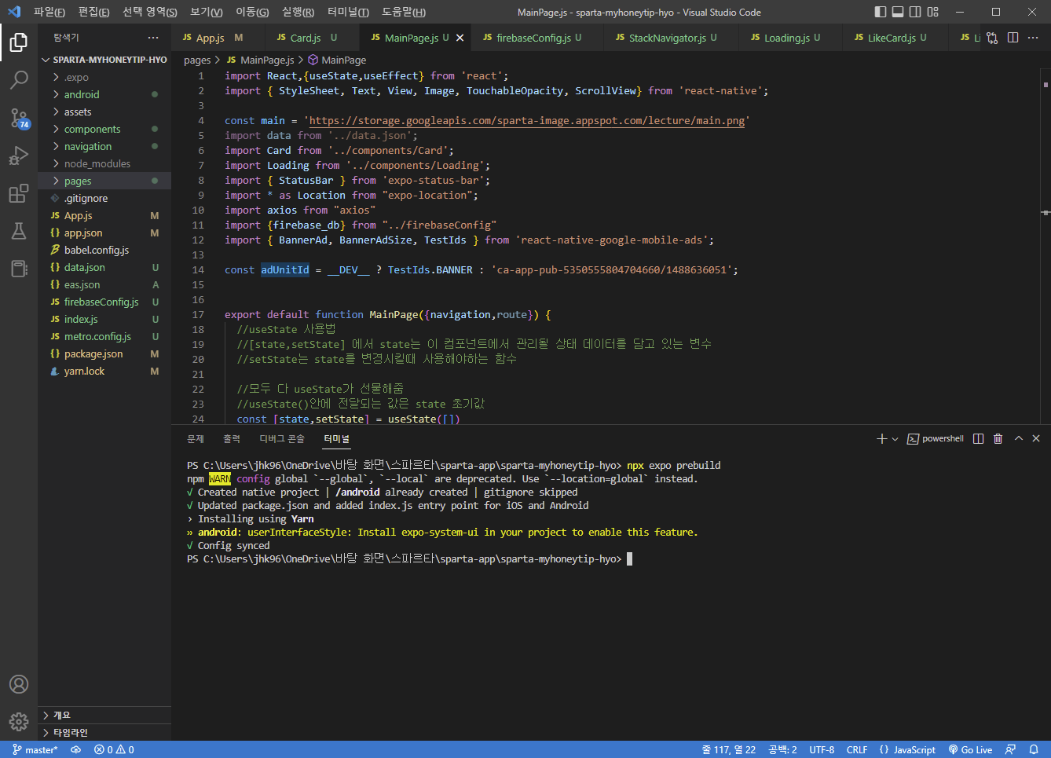Image resolution: width=1051 pixels, height=758 pixels.
Task: Expand the node_modules folder
Action: [x=104, y=163]
